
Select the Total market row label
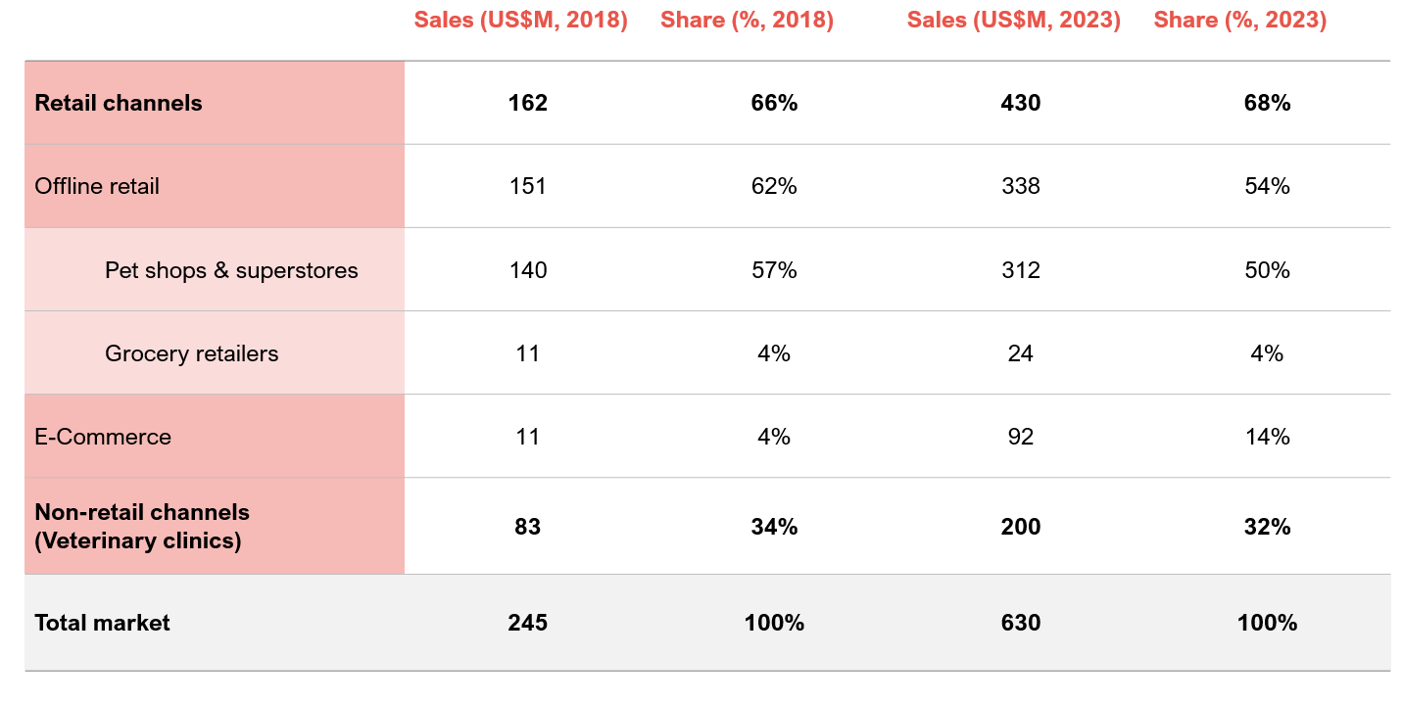point(102,623)
